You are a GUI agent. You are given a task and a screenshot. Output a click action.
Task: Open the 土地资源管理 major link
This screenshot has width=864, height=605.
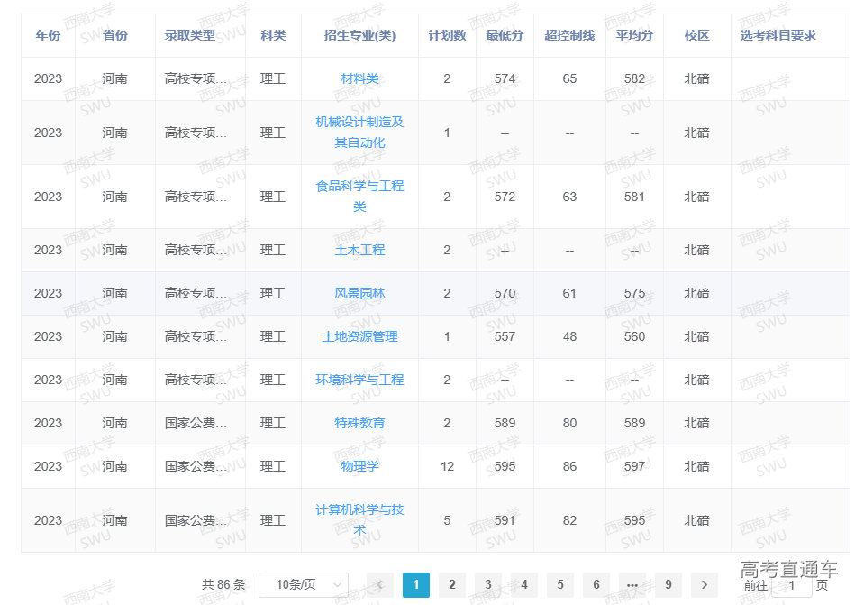(x=359, y=336)
